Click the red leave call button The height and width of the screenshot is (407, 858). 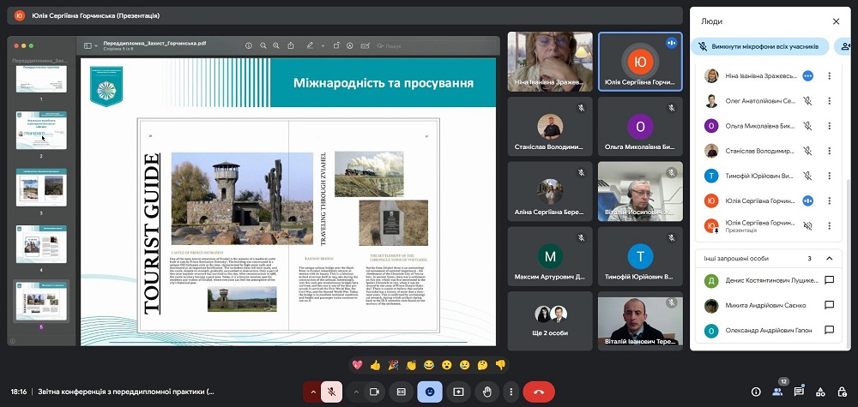click(x=538, y=392)
